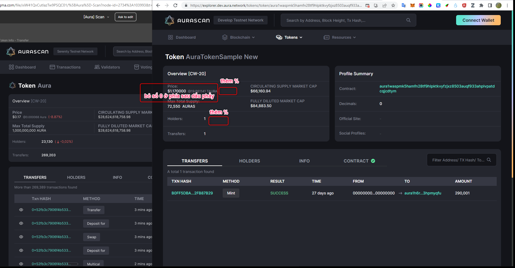Click the eye icon on the Swap row in Figma

pyautogui.click(x=21, y=237)
